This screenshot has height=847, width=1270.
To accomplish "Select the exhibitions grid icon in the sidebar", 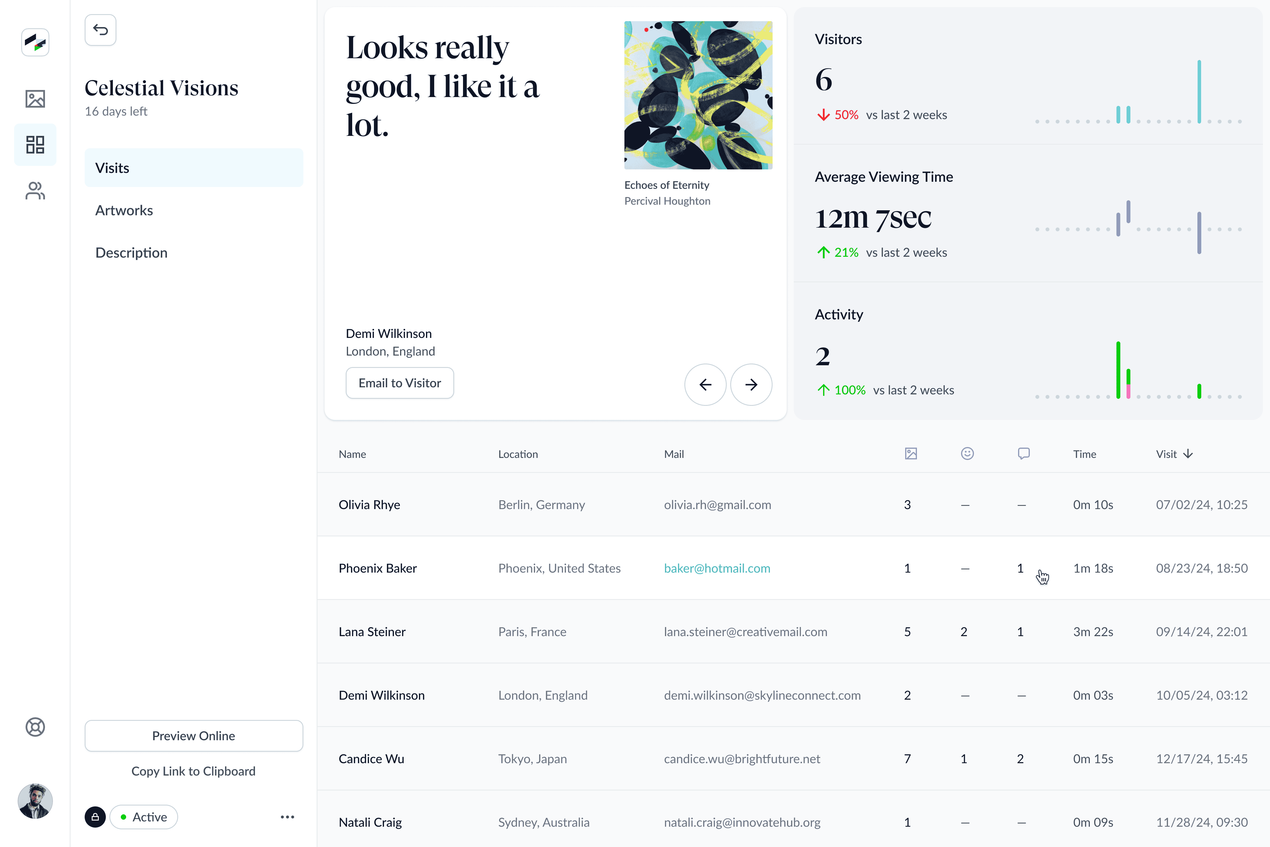I will click(x=35, y=144).
